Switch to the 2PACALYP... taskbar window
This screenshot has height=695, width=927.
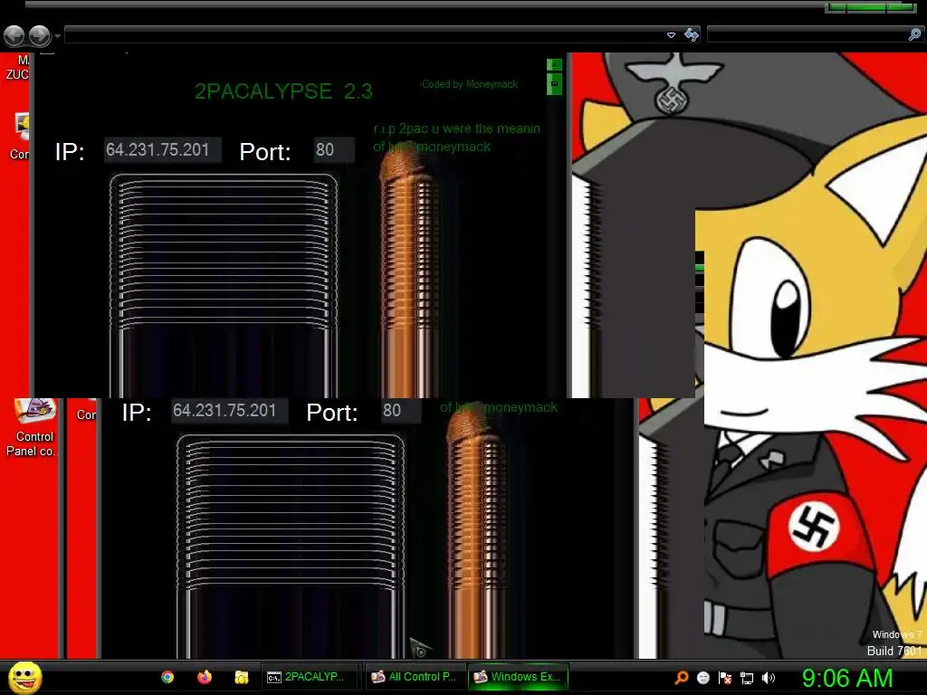(310, 677)
